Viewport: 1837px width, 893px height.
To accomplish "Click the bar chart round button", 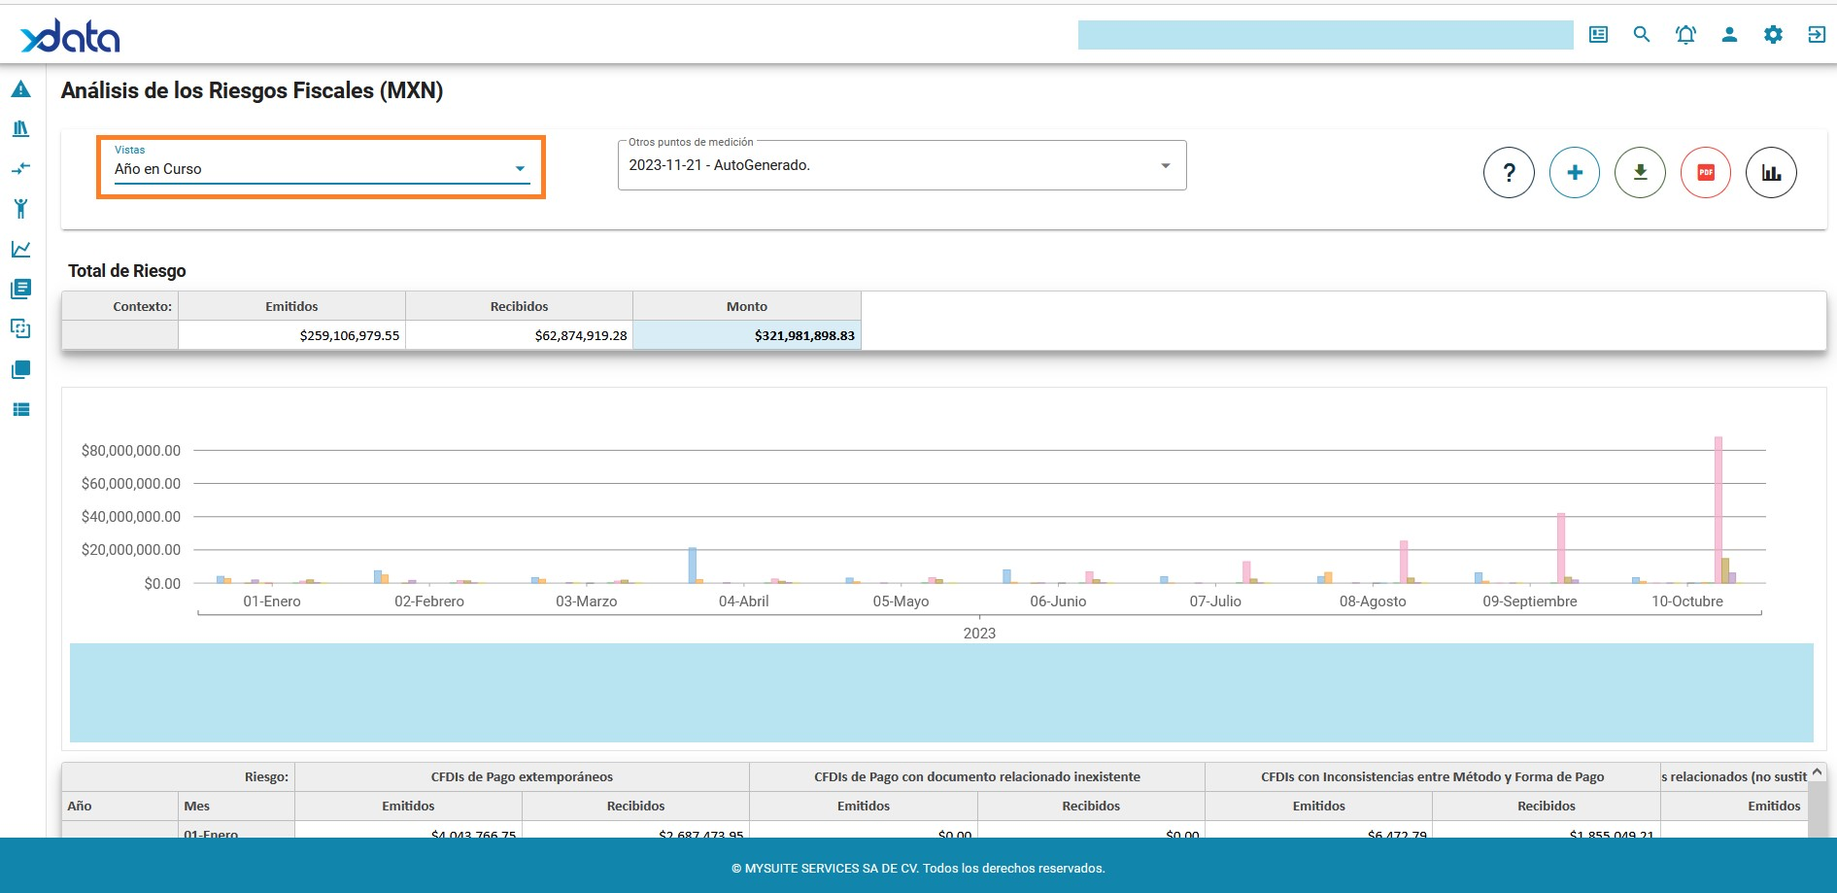I will click(x=1771, y=173).
